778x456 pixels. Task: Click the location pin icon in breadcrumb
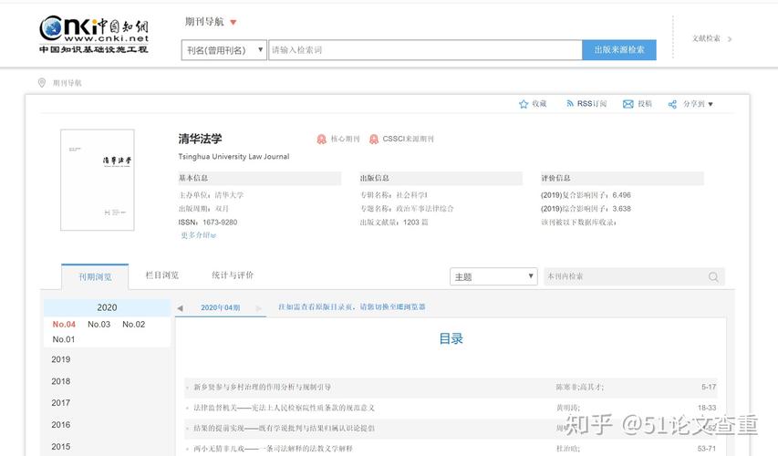coord(42,83)
